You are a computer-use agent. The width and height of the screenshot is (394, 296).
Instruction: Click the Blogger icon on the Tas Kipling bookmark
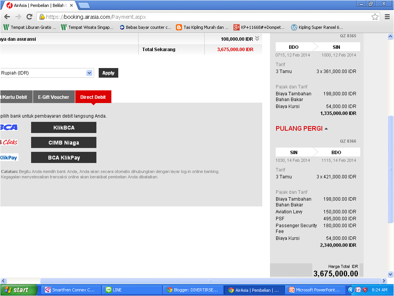[179, 27]
